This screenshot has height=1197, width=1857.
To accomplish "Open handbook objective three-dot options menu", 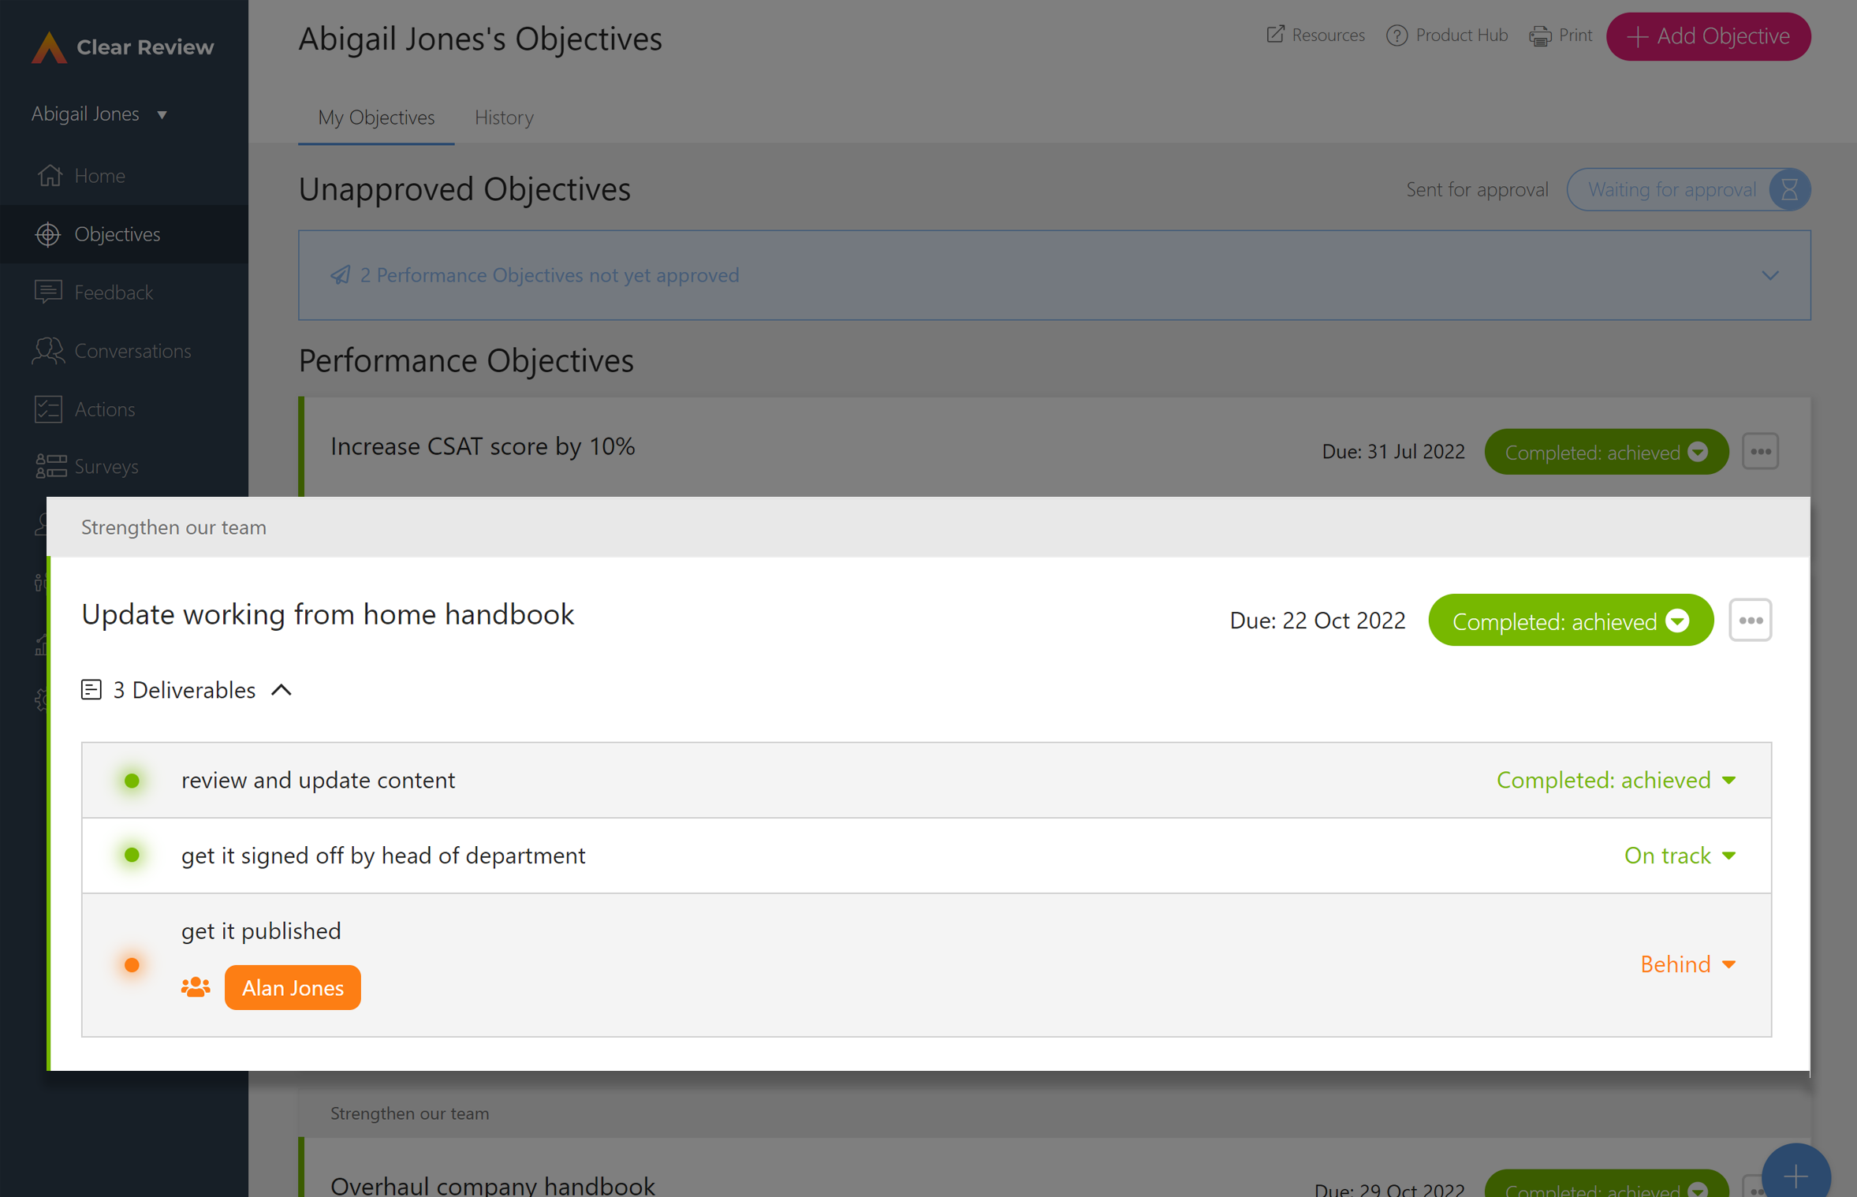I will pos(1750,621).
